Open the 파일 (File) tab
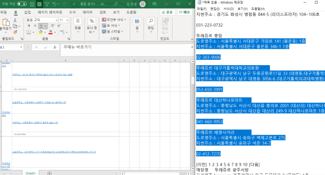The width and height of the screenshot is (325, 175). [3, 12]
